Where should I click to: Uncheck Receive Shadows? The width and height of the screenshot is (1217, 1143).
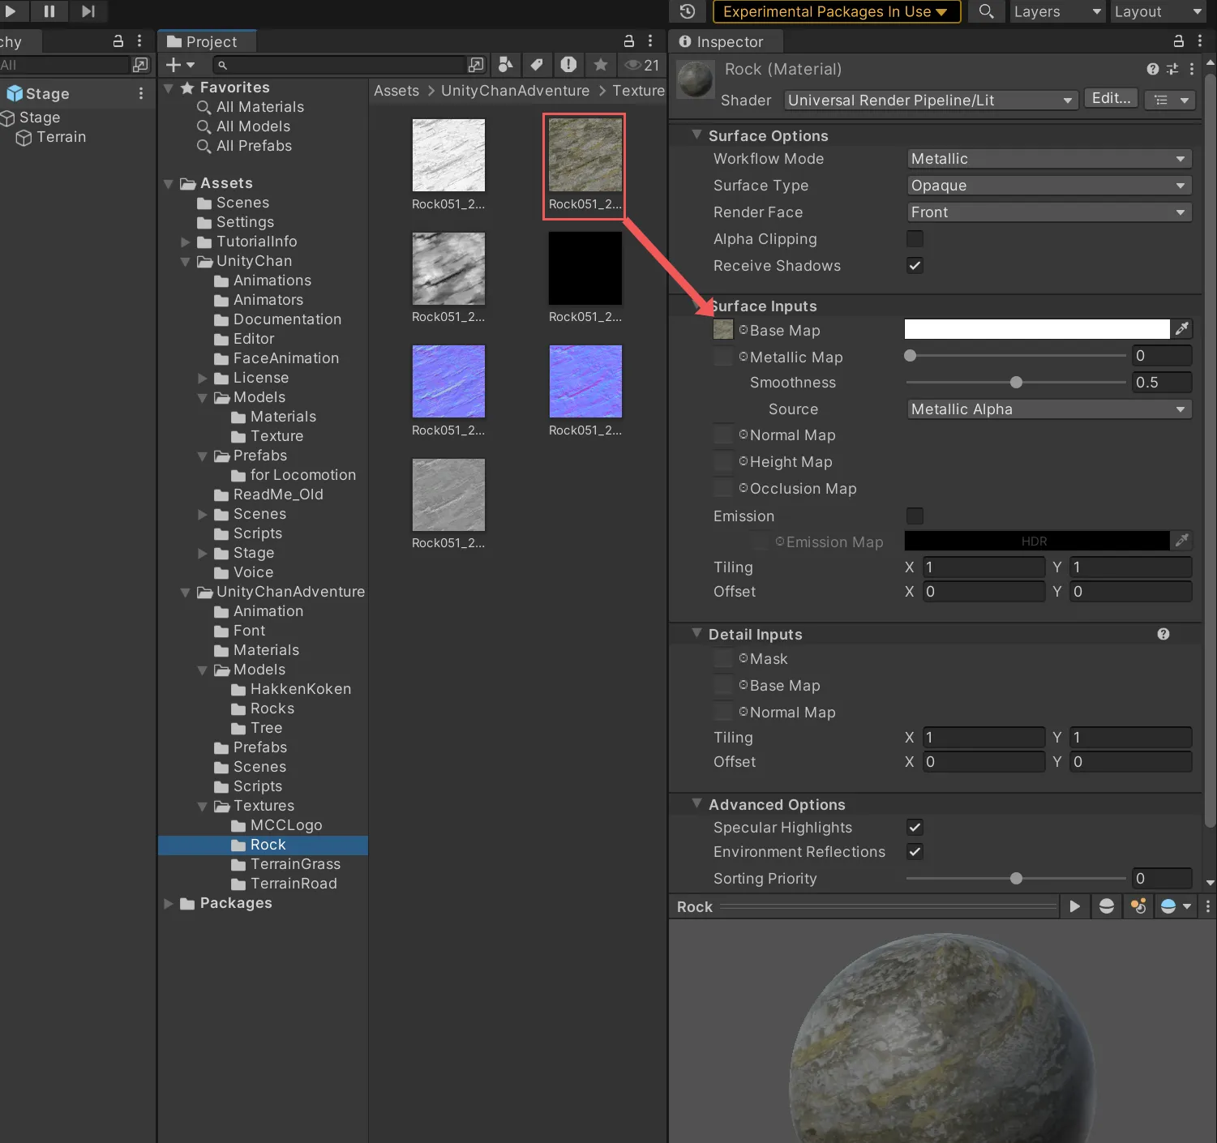[915, 266]
